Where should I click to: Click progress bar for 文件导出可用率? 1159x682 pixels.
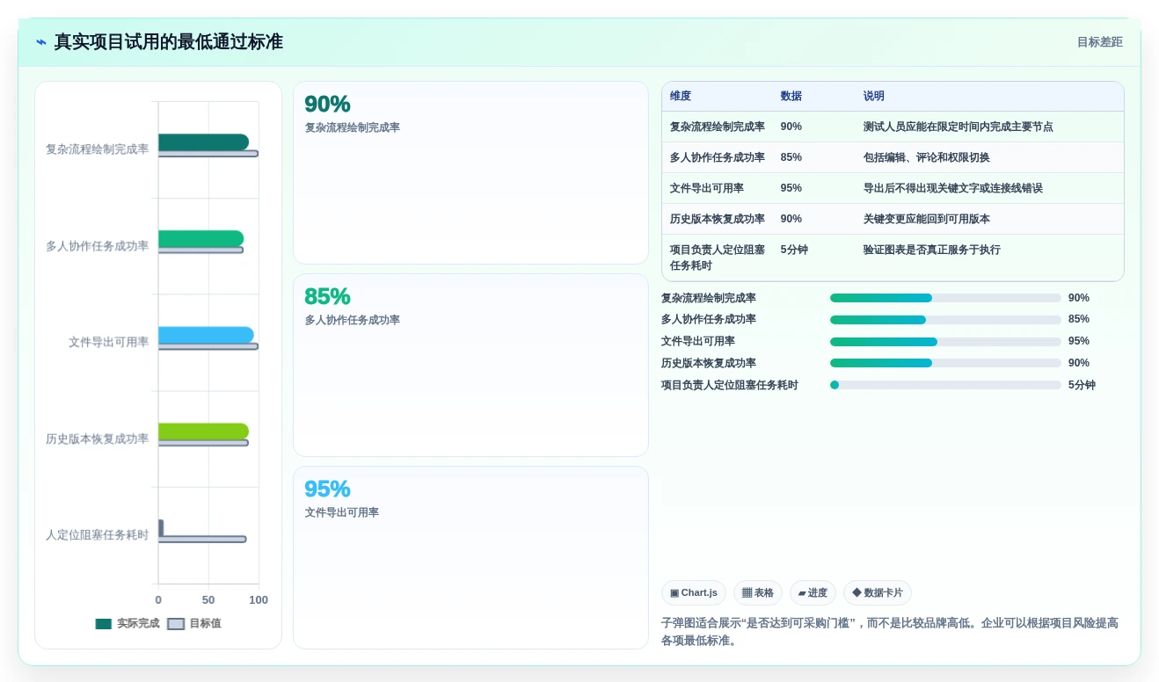click(945, 342)
